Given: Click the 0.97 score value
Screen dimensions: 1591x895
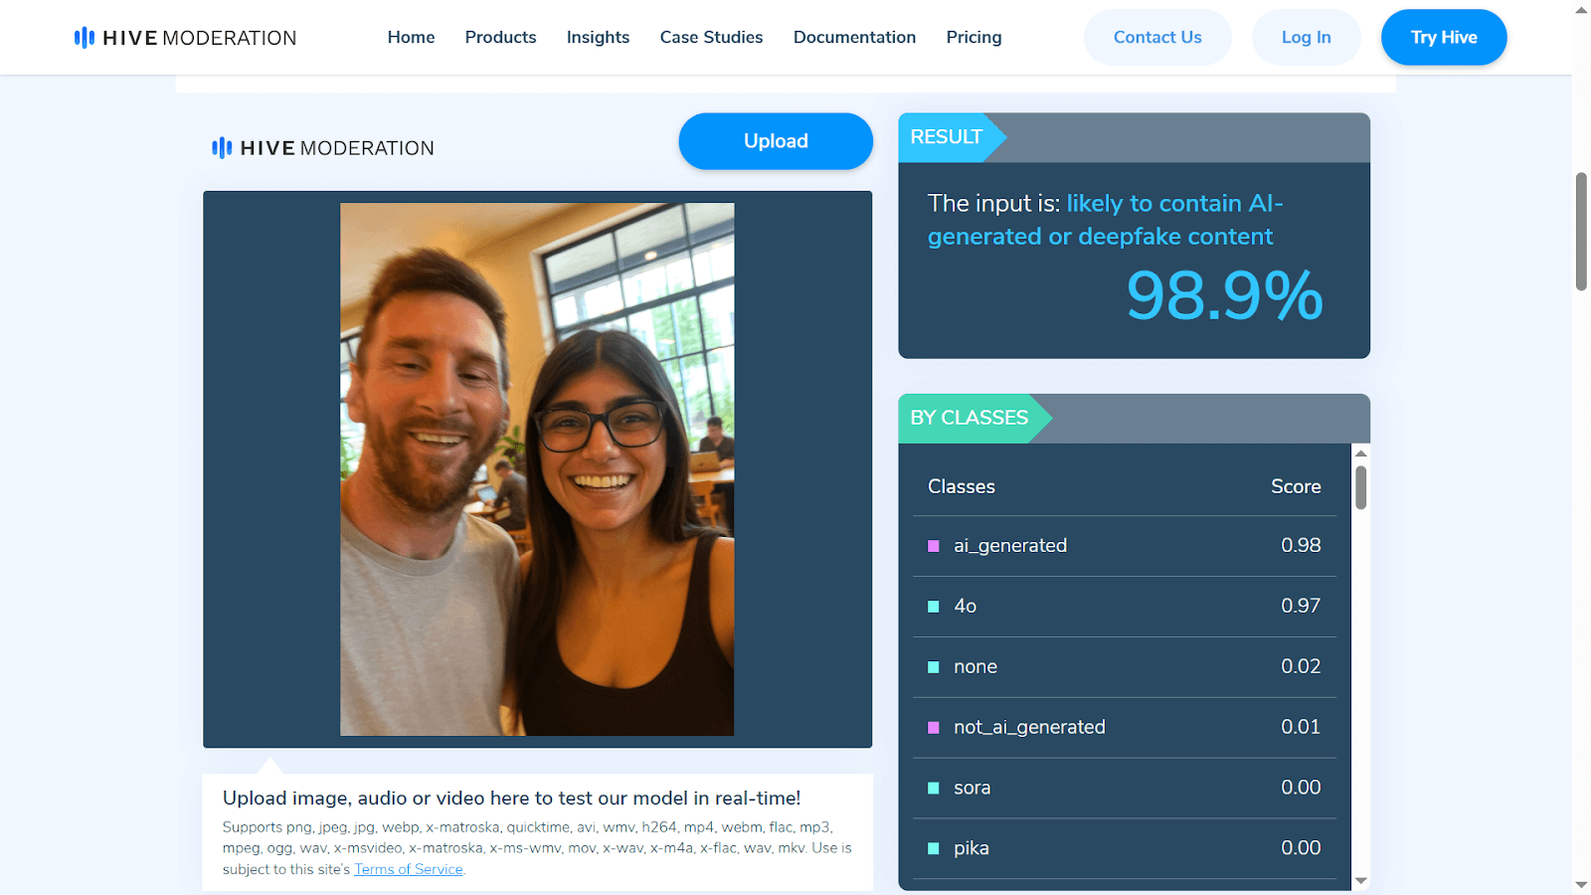Looking at the screenshot, I should [1301, 606].
